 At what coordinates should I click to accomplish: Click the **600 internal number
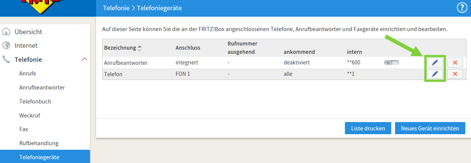pos(354,63)
